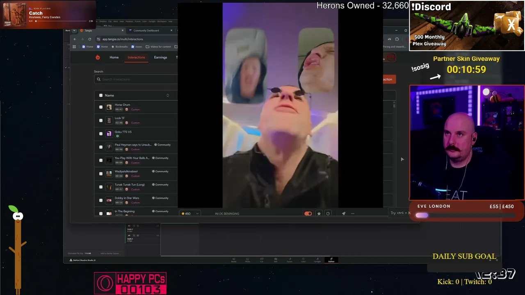The image size is (525, 295).
Task: Open the apps grid in bookmarks bar
Action: [x=74, y=47]
